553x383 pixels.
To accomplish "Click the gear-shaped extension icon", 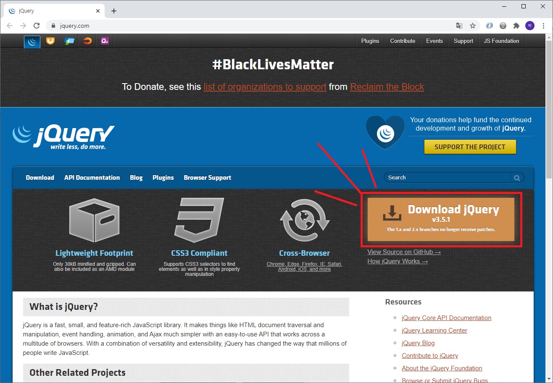I will coord(503,26).
